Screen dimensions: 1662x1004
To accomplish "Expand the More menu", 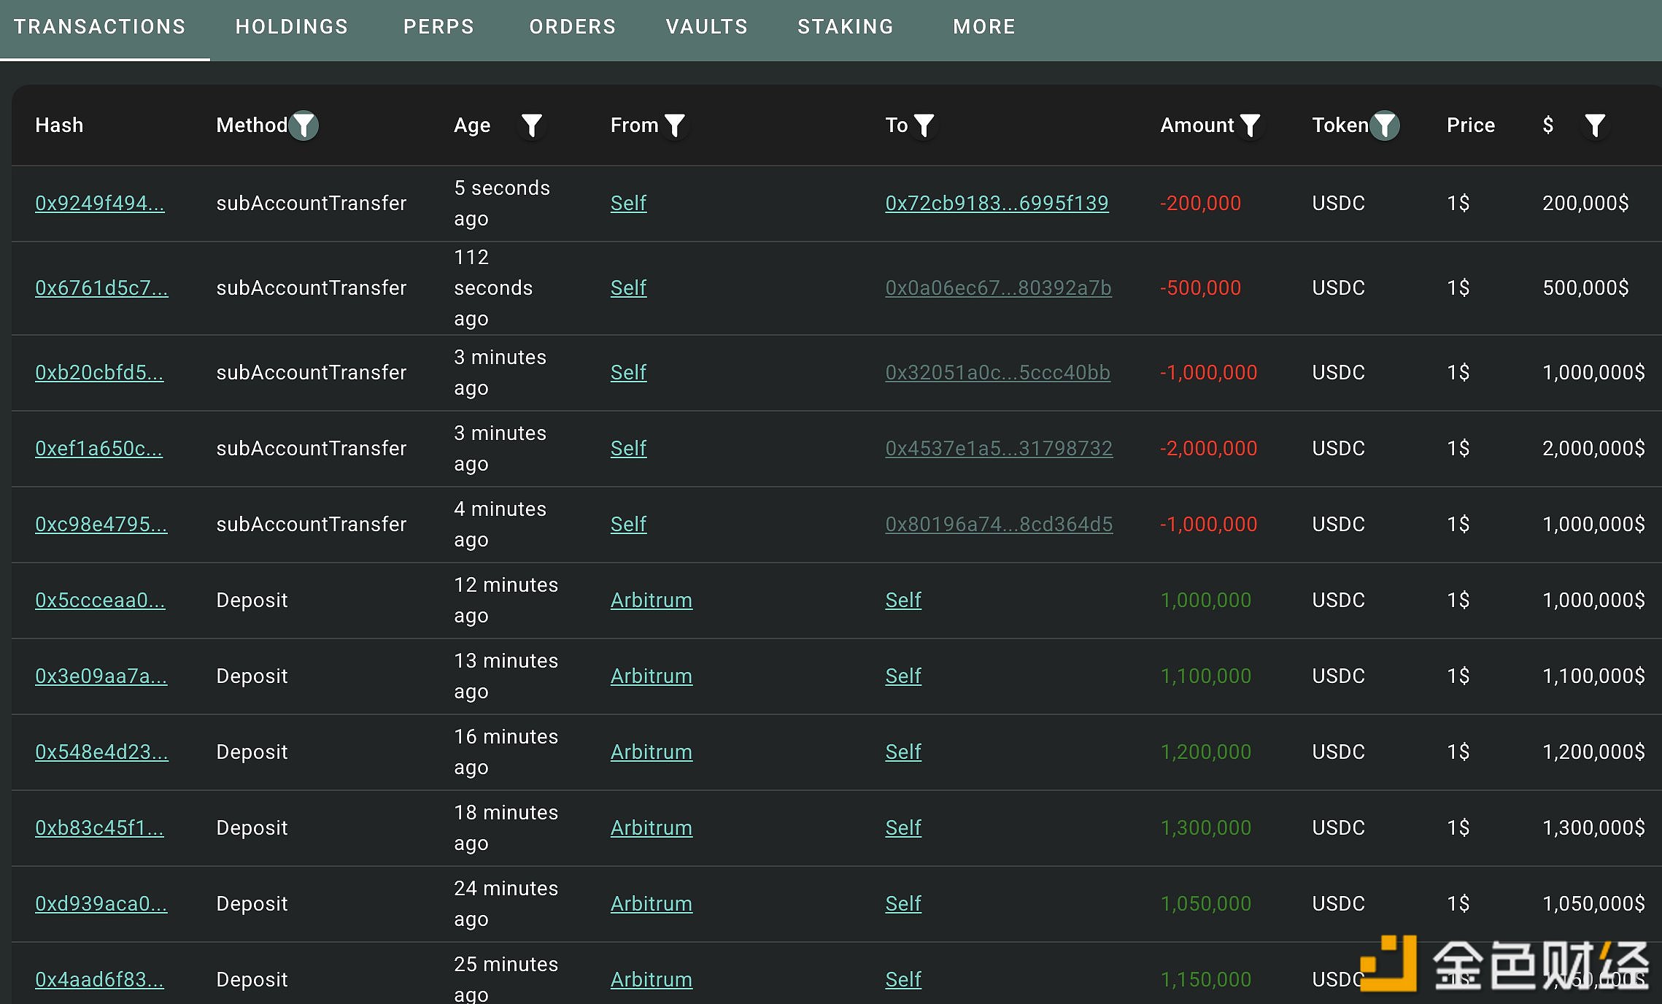I will (x=984, y=27).
